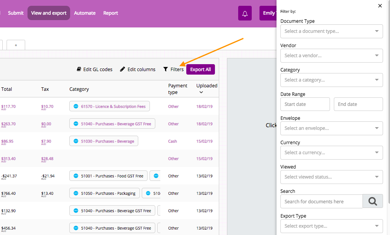
Task: Click the $13.40 tax value
Action: point(47,193)
